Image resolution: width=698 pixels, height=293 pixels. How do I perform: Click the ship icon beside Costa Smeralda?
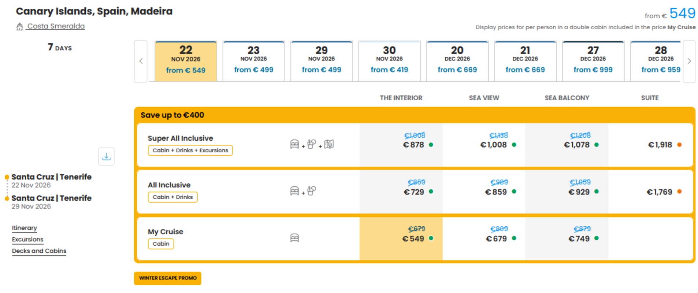(20, 26)
